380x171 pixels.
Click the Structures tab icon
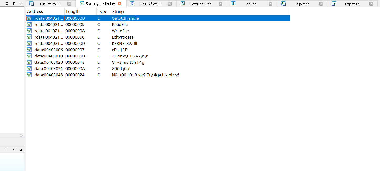point(183,4)
